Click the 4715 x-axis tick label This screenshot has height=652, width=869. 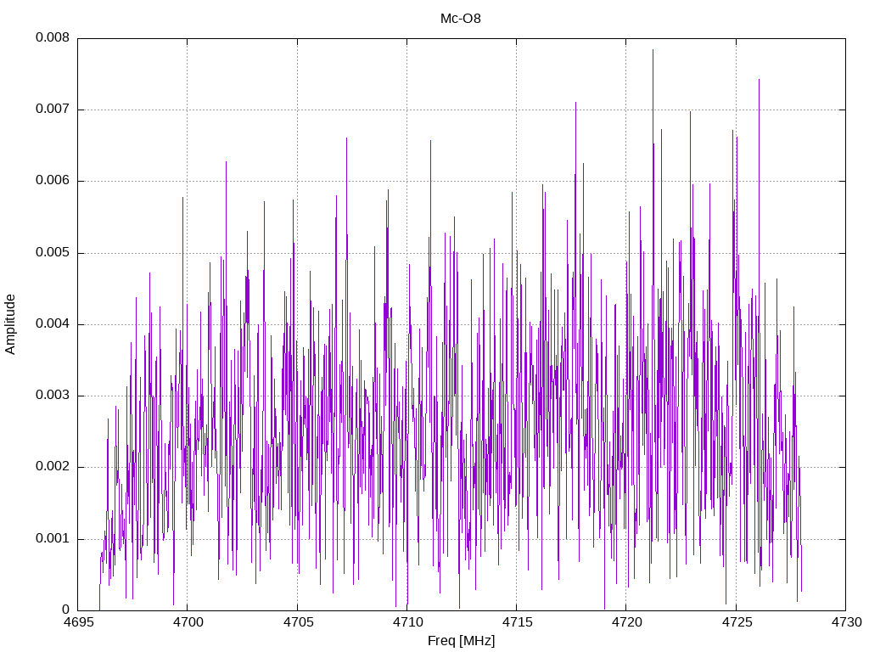[517, 622]
